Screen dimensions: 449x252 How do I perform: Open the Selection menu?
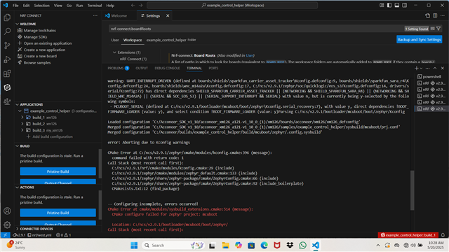pos(42,6)
